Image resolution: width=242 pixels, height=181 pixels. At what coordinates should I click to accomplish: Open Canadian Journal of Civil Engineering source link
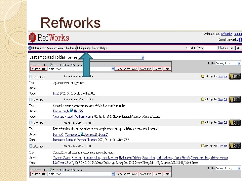tap(72, 116)
